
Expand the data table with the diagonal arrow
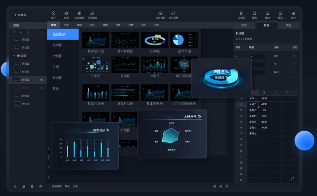point(292,178)
